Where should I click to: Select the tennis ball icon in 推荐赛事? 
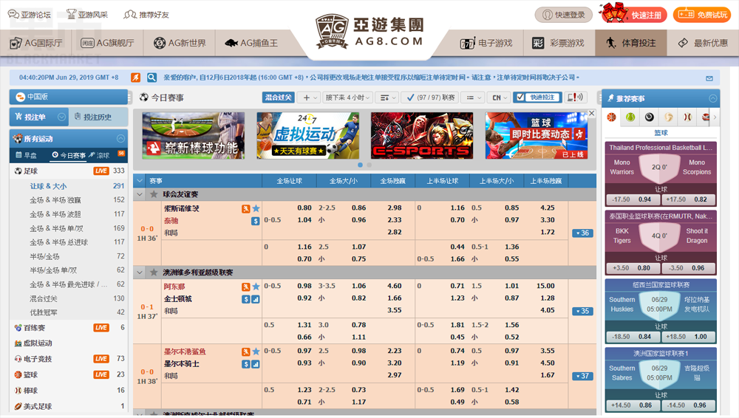click(630, 117)
